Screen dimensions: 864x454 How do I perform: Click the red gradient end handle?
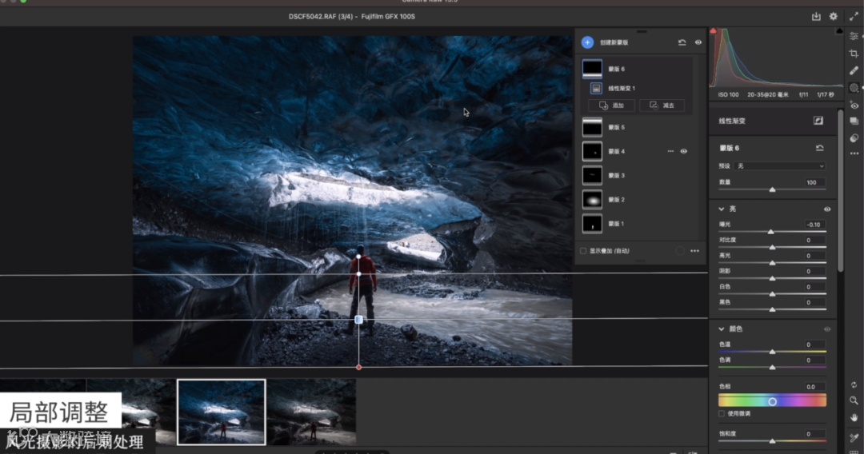[x=358, y=367]
